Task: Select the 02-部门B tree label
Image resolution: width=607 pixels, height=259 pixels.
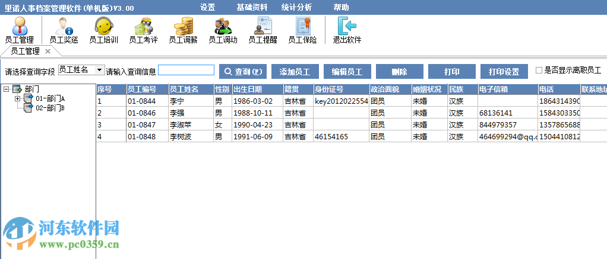Action: 50,108
